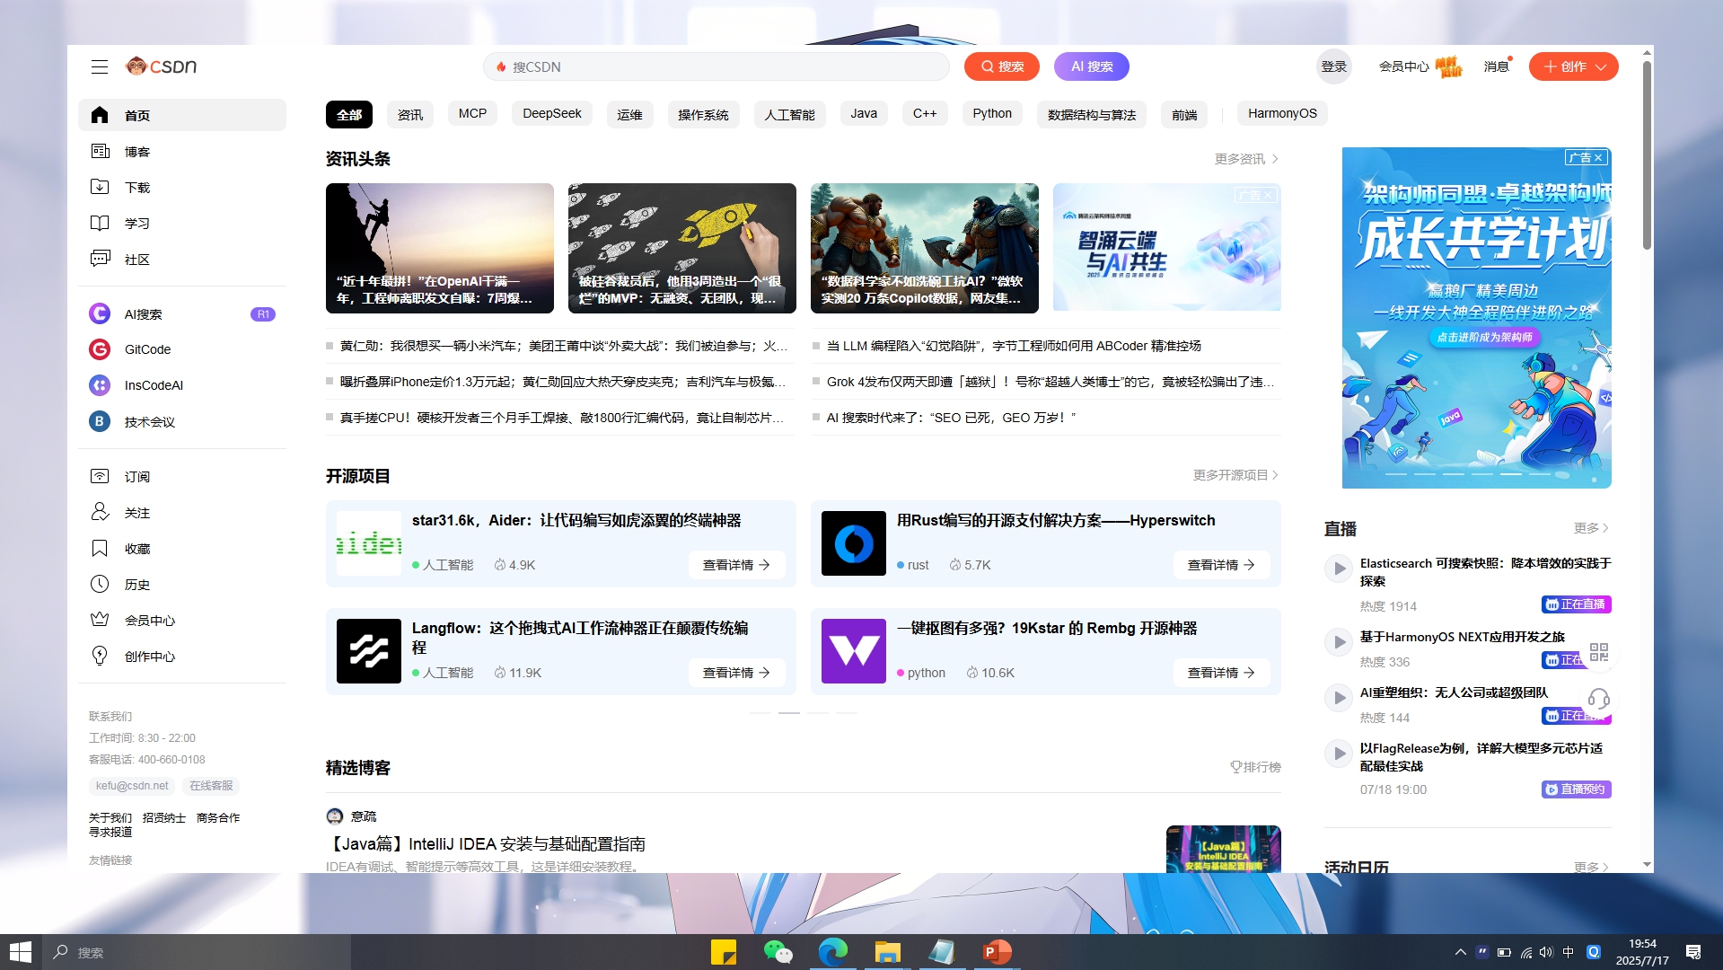The width and height of the screenshot is (1723, 970).
Task: Open InsCodeAI in the sidebar
Action: [182, 385]
